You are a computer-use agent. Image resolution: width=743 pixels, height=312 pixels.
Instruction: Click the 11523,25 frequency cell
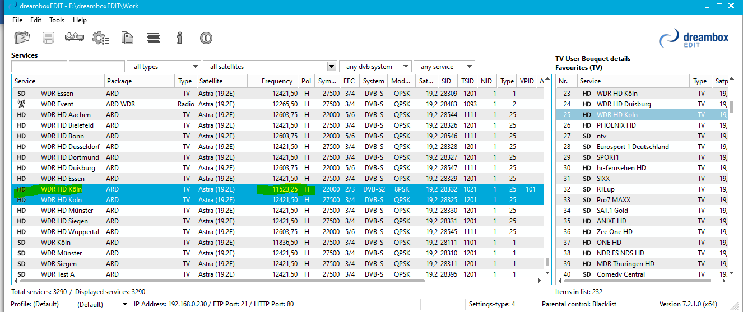tap(285, 189)
